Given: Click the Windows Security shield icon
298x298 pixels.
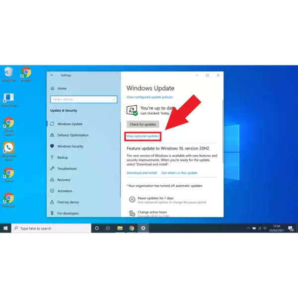Looking at the screenshot, I should point(52,146).
